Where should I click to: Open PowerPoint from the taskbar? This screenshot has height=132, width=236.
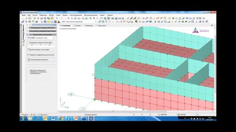(x=76, y=118)
